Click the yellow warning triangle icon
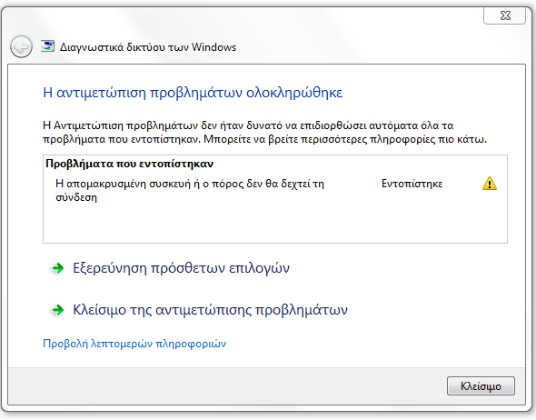 (490, 184)
